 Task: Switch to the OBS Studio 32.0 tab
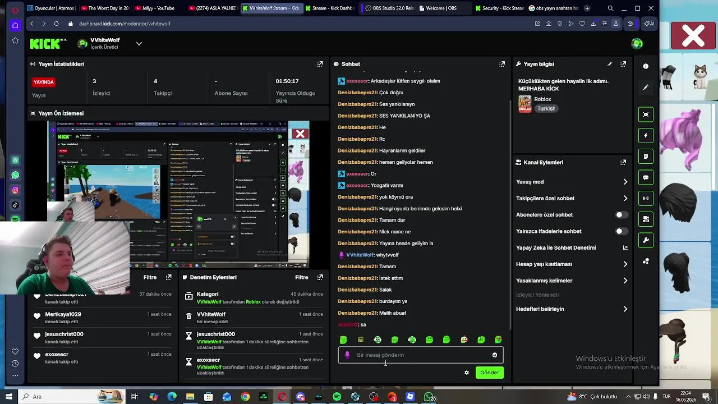389,8
